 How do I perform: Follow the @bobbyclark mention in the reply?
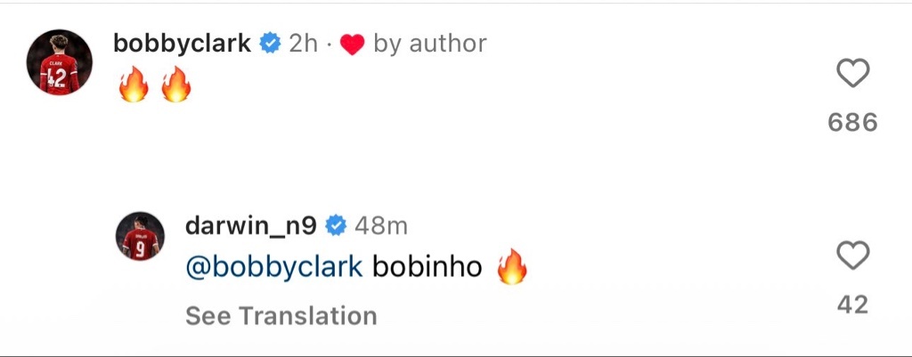click(x=273, y=267)
